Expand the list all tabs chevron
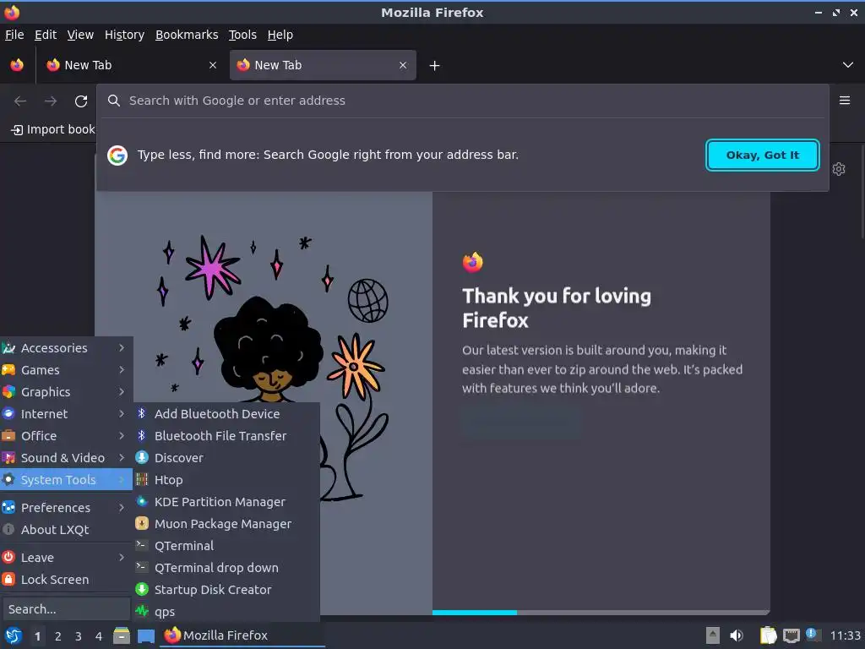865x649 pixels. [848, 65]
